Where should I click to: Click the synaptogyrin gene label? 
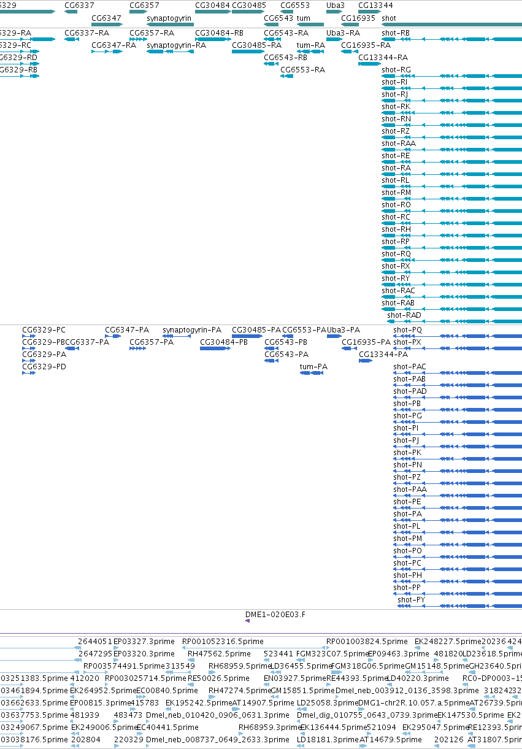[169, 18]
